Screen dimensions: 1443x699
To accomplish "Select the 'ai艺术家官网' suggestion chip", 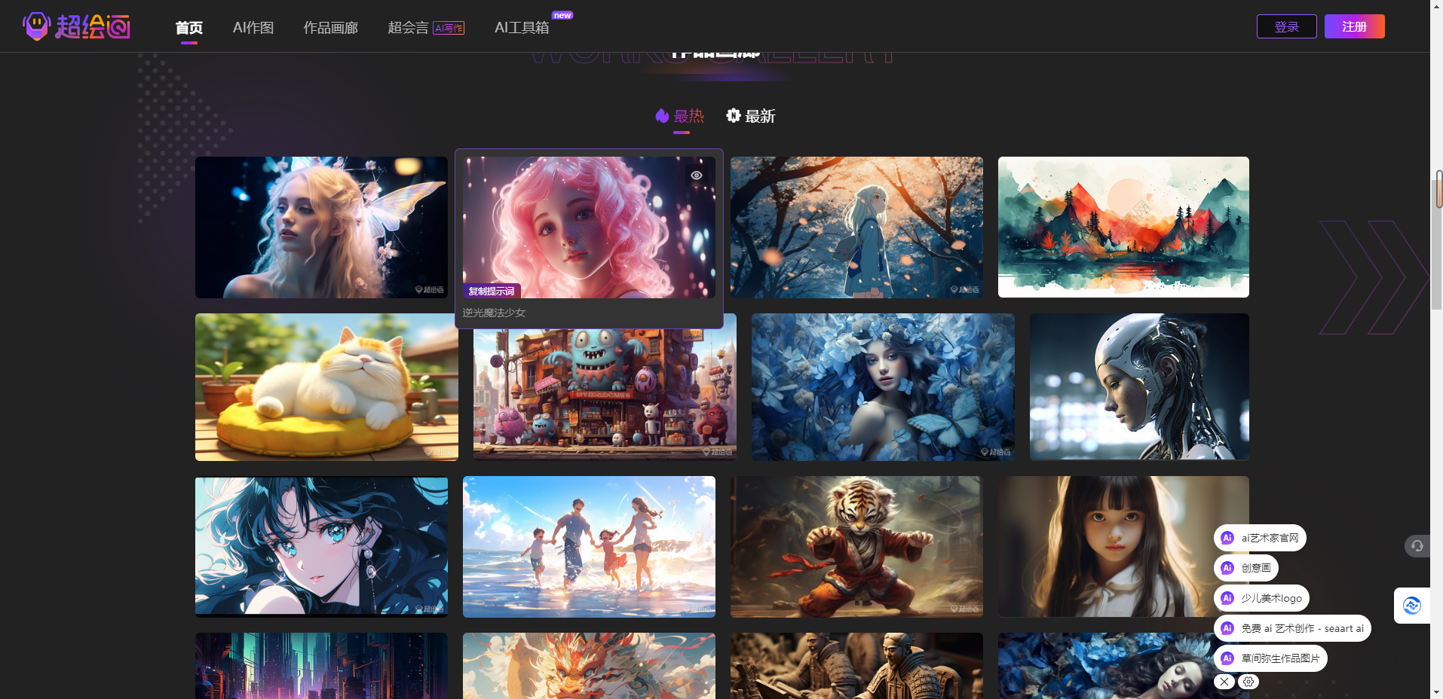I will 1261,538.
